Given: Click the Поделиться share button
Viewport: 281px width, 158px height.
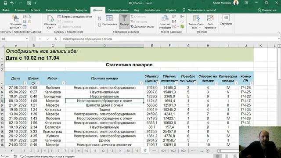Looking at the screenshot, I should [x=267, y=10].
